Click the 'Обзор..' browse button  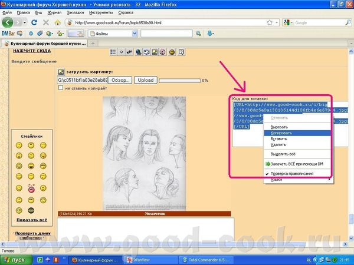[120, 80]
